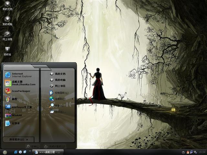Select the 网上邻居 desktop icon

click(x=7, y=35)
